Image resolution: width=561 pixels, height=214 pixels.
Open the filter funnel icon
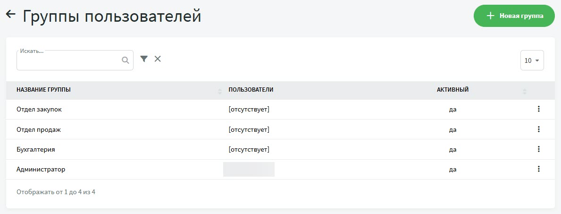click(144, 59)
